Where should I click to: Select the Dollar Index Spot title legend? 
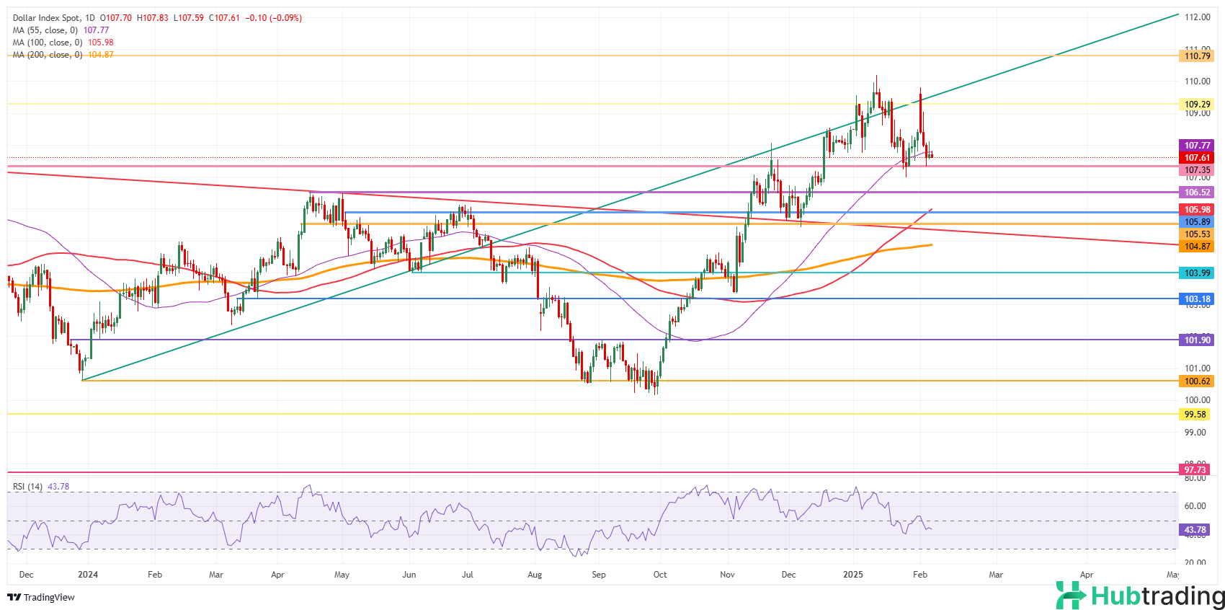click(x=53, y=18)
